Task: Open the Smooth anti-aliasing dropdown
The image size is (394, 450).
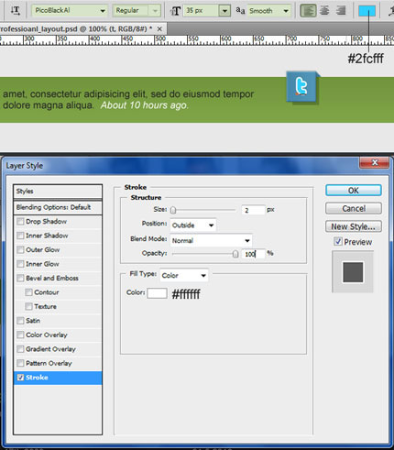Action: (268, 11)
